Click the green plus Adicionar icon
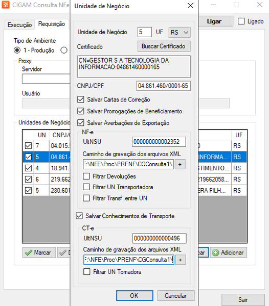This screenshot has height=306, width=269. (215, 253)
